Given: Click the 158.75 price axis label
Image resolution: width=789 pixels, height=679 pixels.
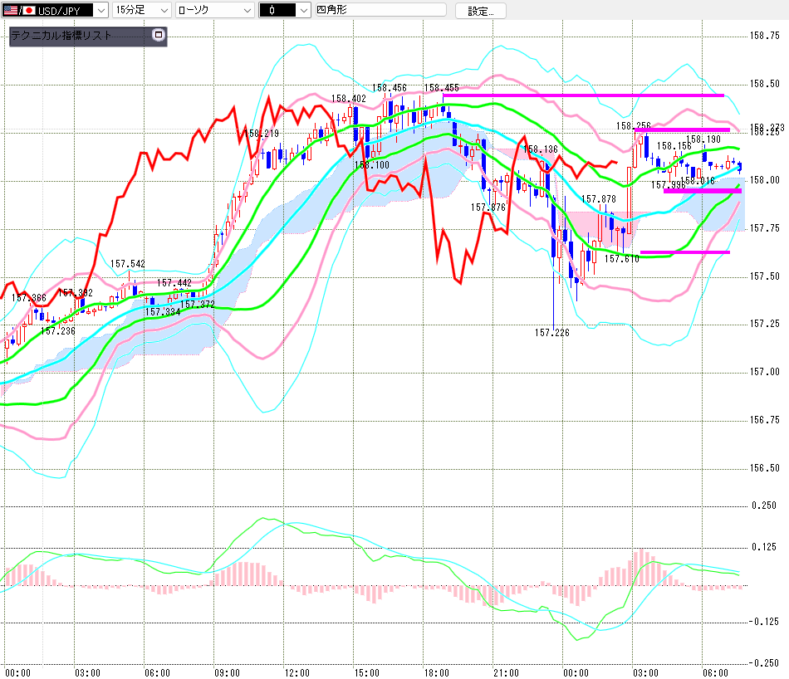Looking at the screenshot, I should point(765,35).
